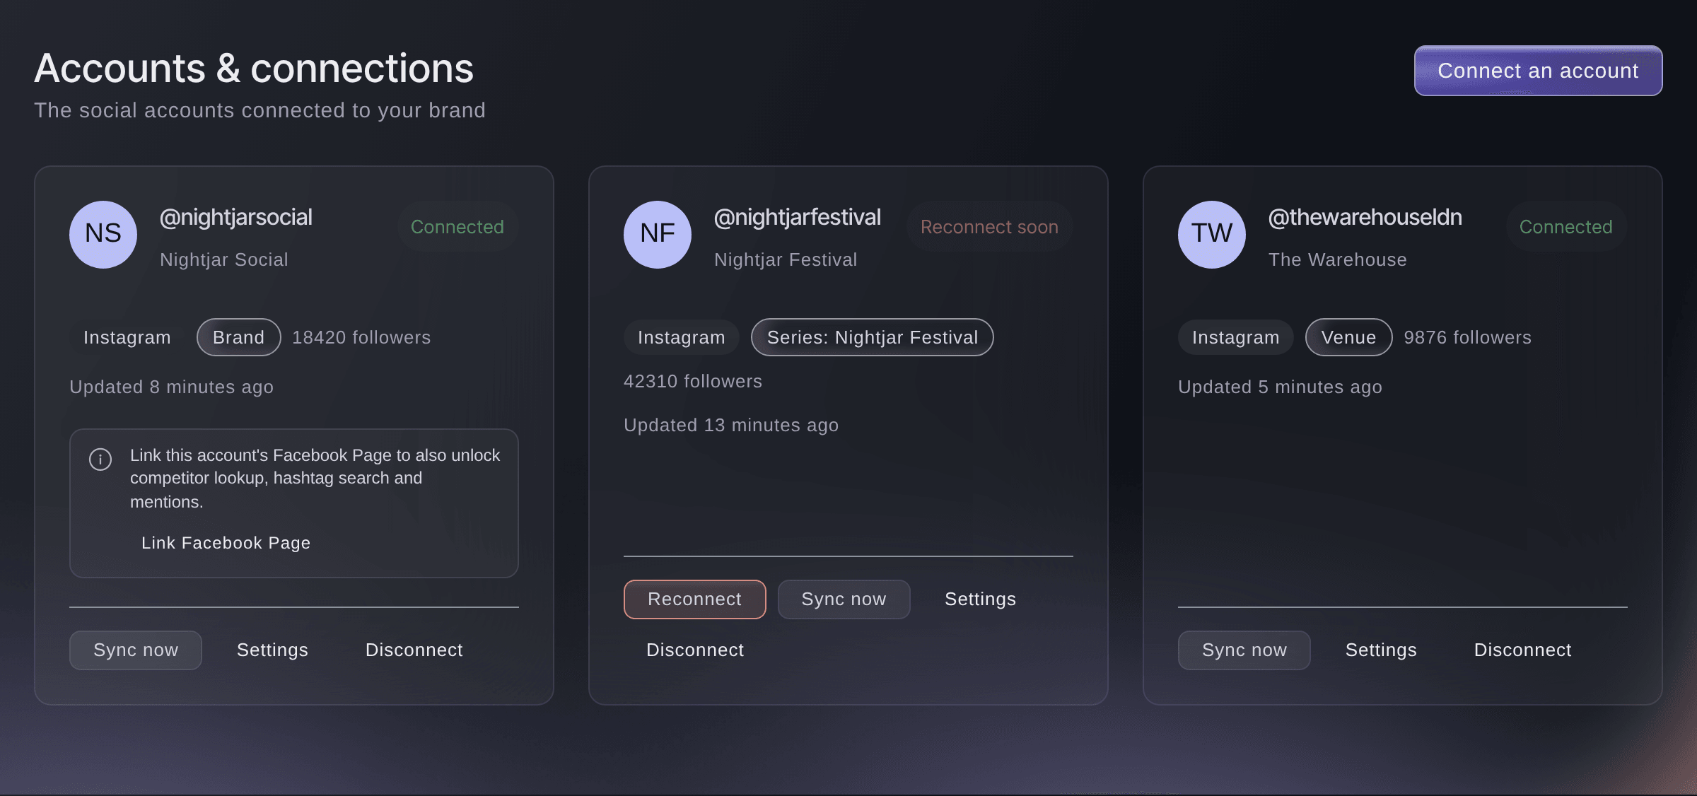Image resolution: width=1697 pixels, height=796 pixels.
Task: Click the info icon in Facebook Page notice
Action: pyautogui.click(x=100, y=460)
